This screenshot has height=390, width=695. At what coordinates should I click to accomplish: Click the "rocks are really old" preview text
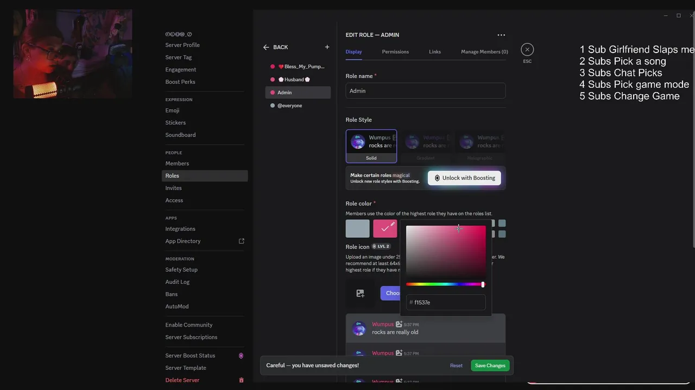pos(395,333)
